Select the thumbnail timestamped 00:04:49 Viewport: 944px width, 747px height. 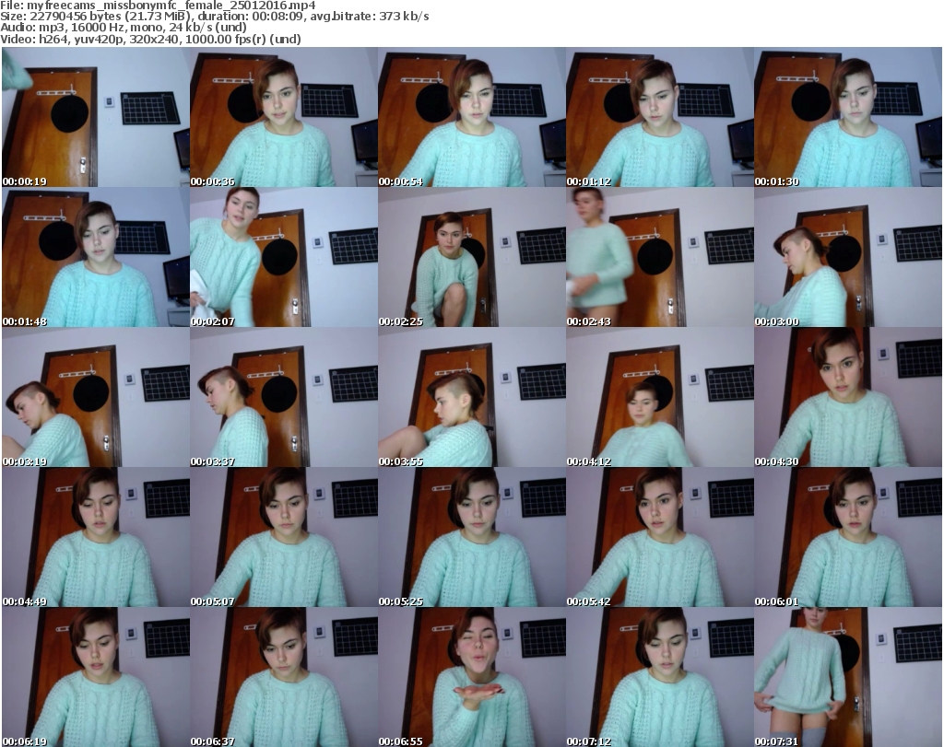coord(96,537)
